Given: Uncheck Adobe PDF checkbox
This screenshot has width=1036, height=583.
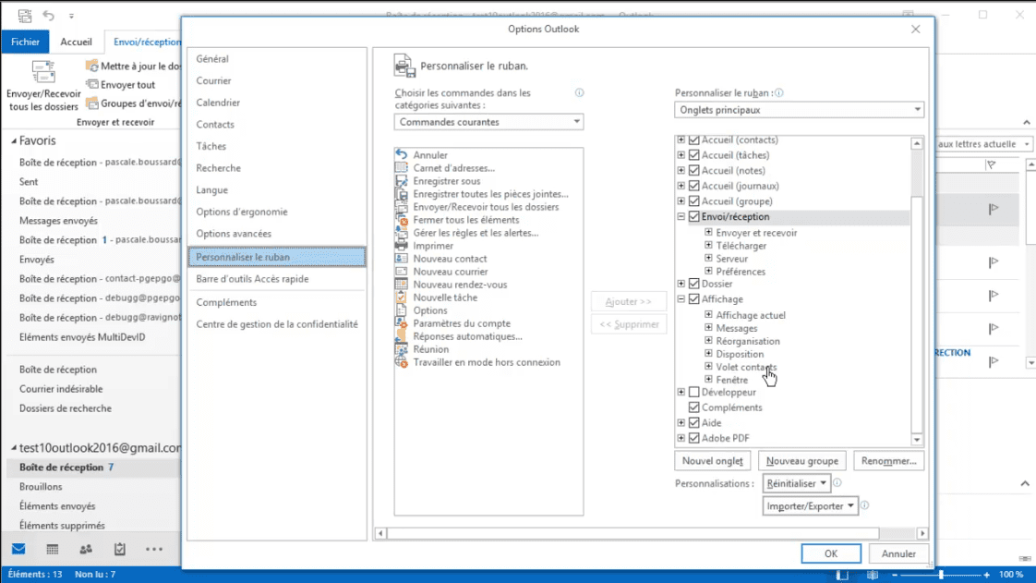Looking at the screenshot, I should [x=693, y=438].
